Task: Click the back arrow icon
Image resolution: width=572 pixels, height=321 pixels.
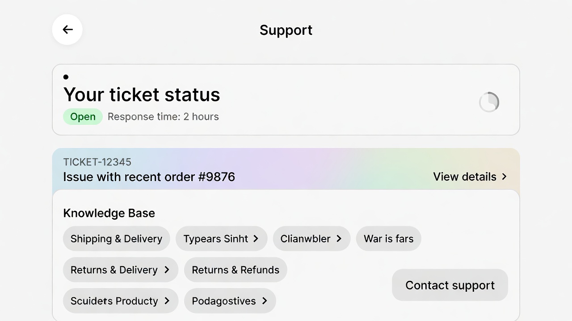Action: click(x=67, y=29)
